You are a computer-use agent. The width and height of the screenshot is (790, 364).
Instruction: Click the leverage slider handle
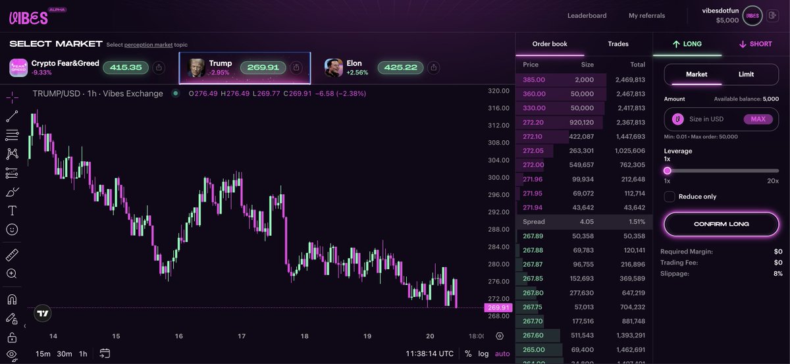668,170
